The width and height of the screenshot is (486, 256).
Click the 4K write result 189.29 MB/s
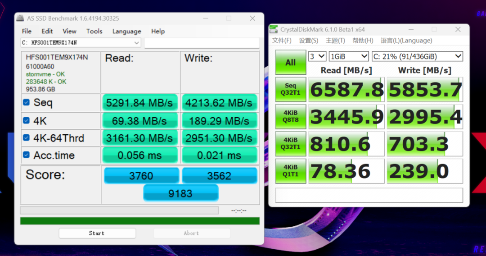coord(219,121)
